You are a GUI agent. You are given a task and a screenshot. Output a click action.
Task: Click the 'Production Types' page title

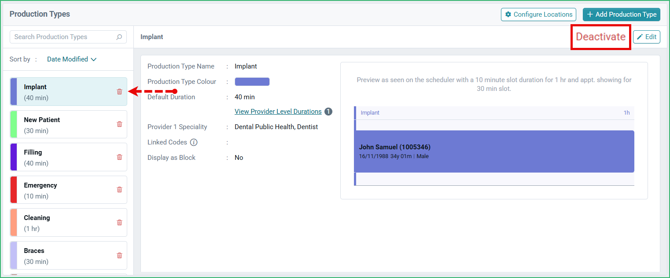[40, 14]
